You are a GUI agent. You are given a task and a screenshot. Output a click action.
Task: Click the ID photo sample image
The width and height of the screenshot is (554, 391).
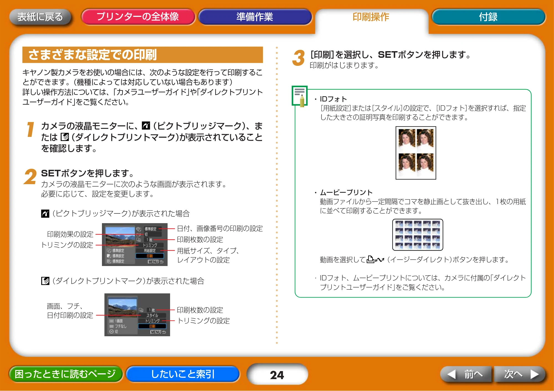(416, 153)
